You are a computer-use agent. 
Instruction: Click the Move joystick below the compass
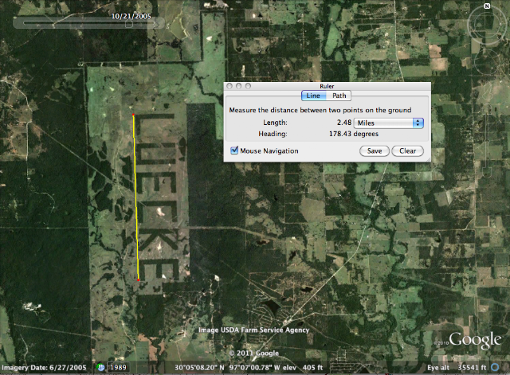pyautogui.click(x=487, y=62)
